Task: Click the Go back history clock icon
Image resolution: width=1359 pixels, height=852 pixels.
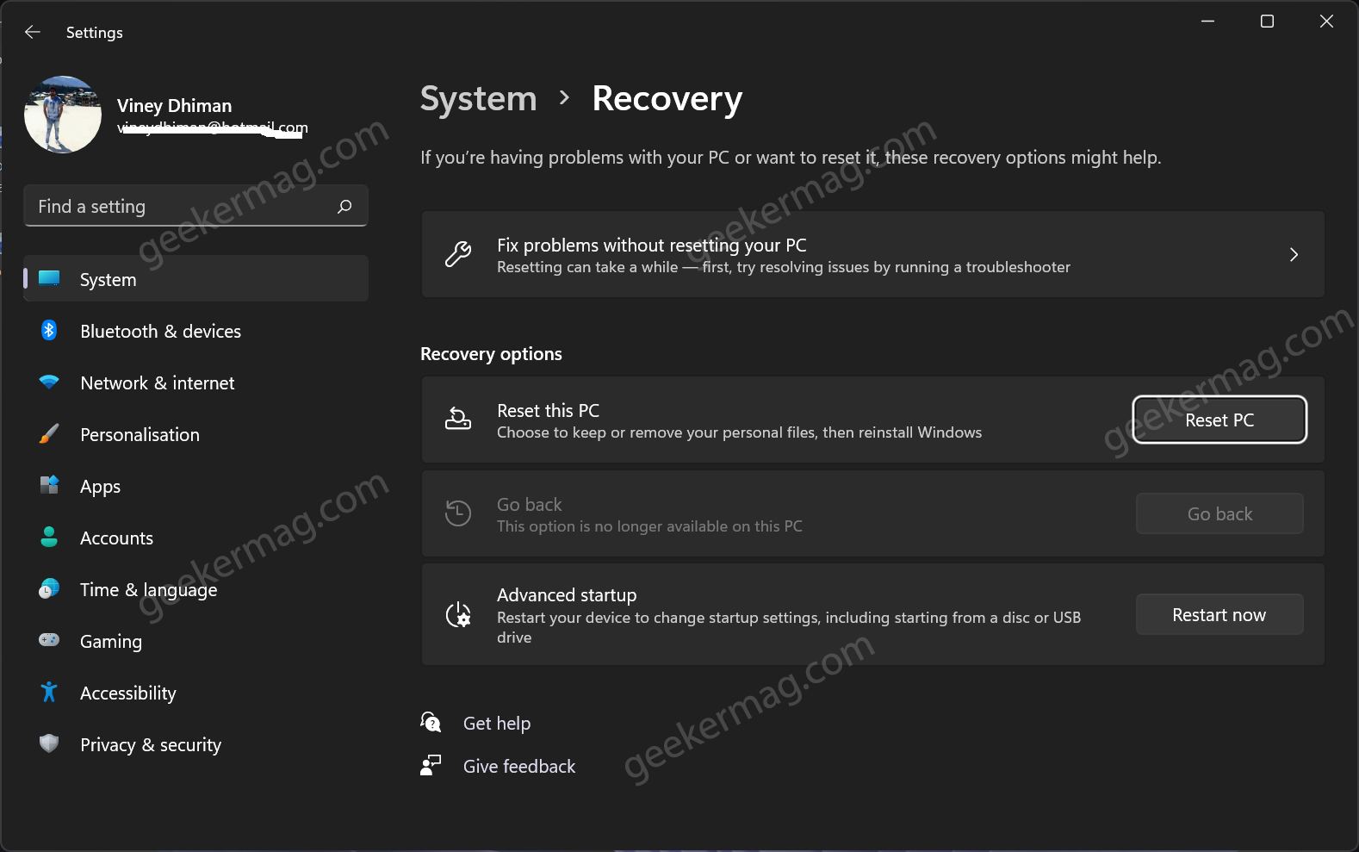Action: (458, 513)
